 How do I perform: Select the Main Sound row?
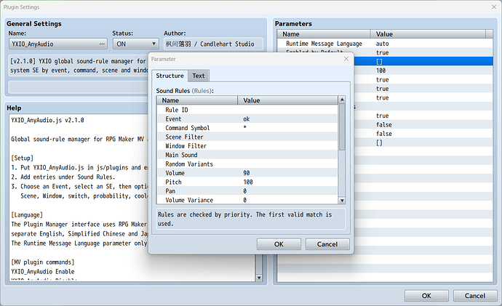click(247, 155)
